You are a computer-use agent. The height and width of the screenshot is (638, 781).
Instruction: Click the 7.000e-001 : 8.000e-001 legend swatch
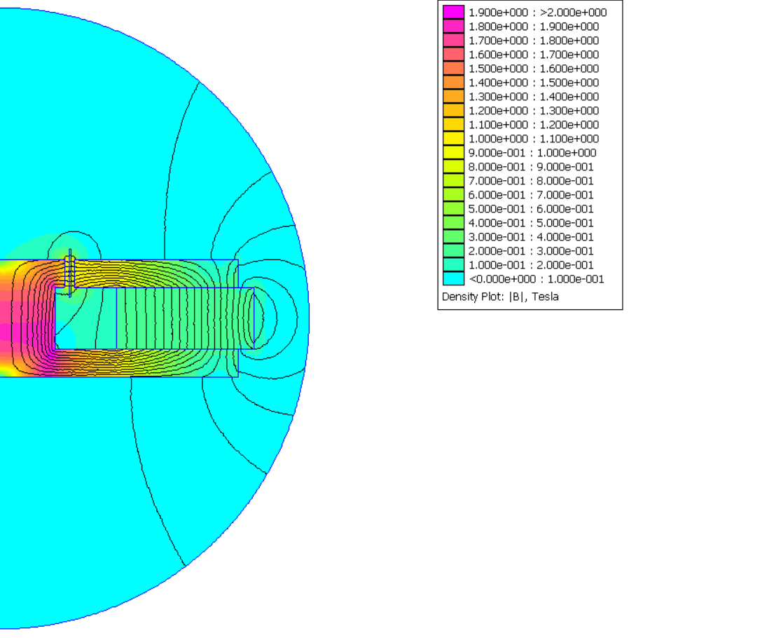(x=453, y=180)
